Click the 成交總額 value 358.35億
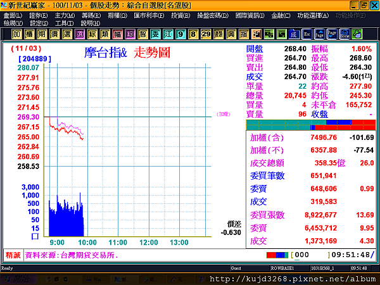 click(330, 163)
